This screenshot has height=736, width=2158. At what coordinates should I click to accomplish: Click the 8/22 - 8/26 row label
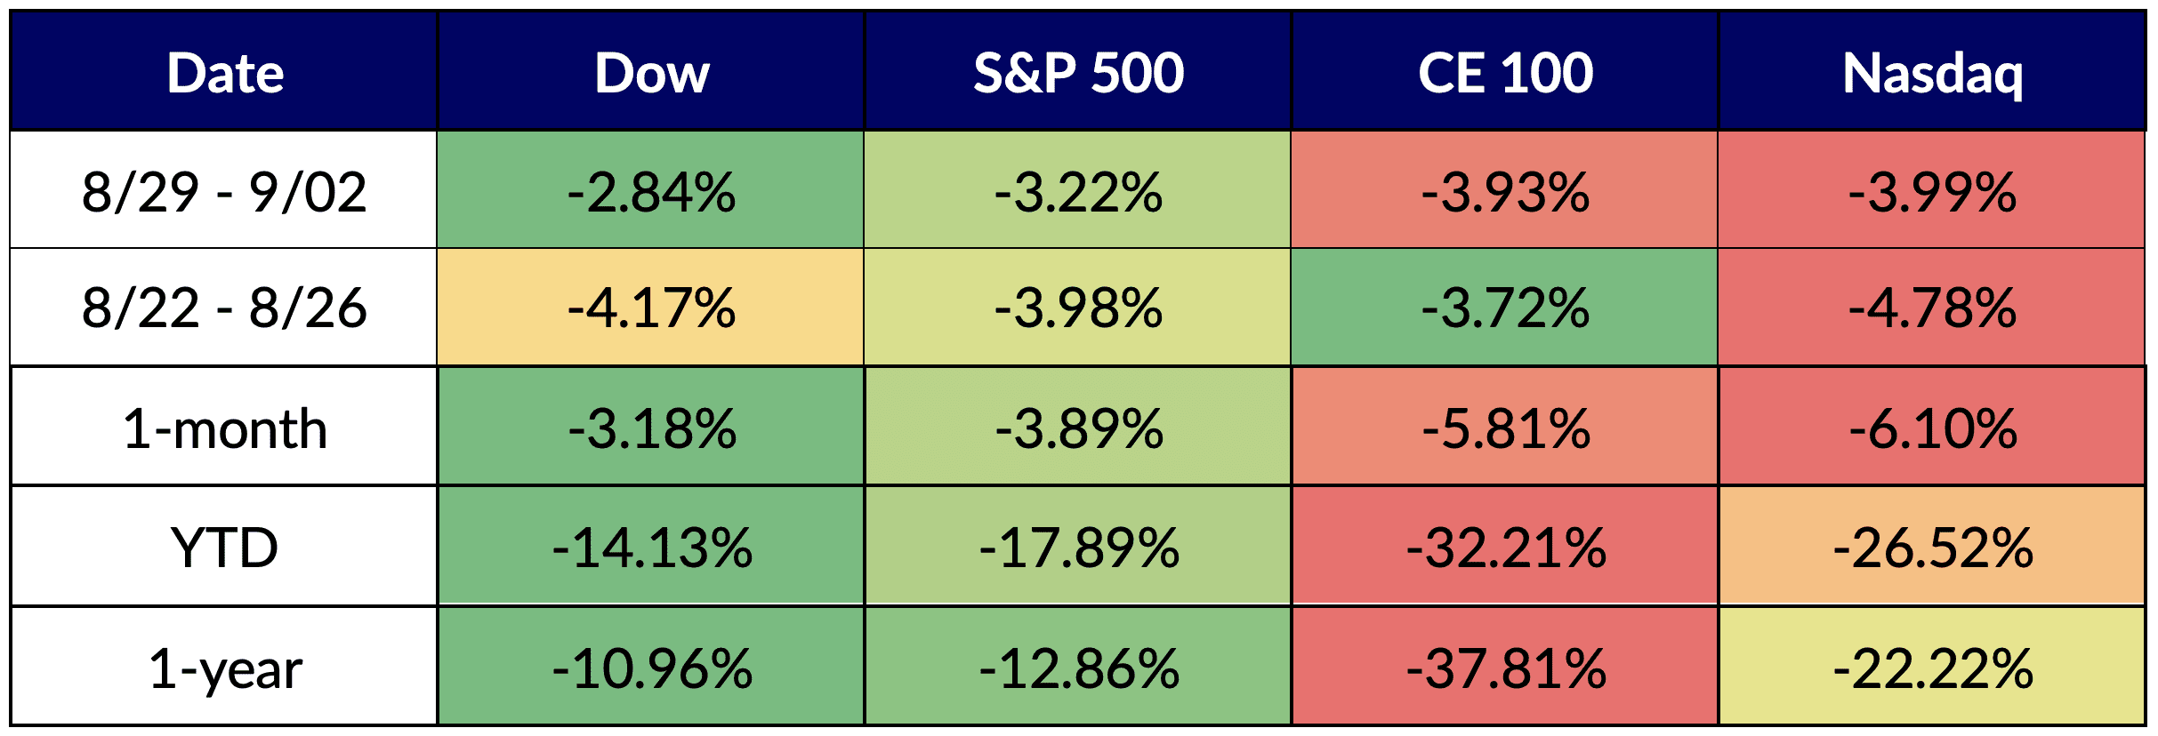coord(224,308)
